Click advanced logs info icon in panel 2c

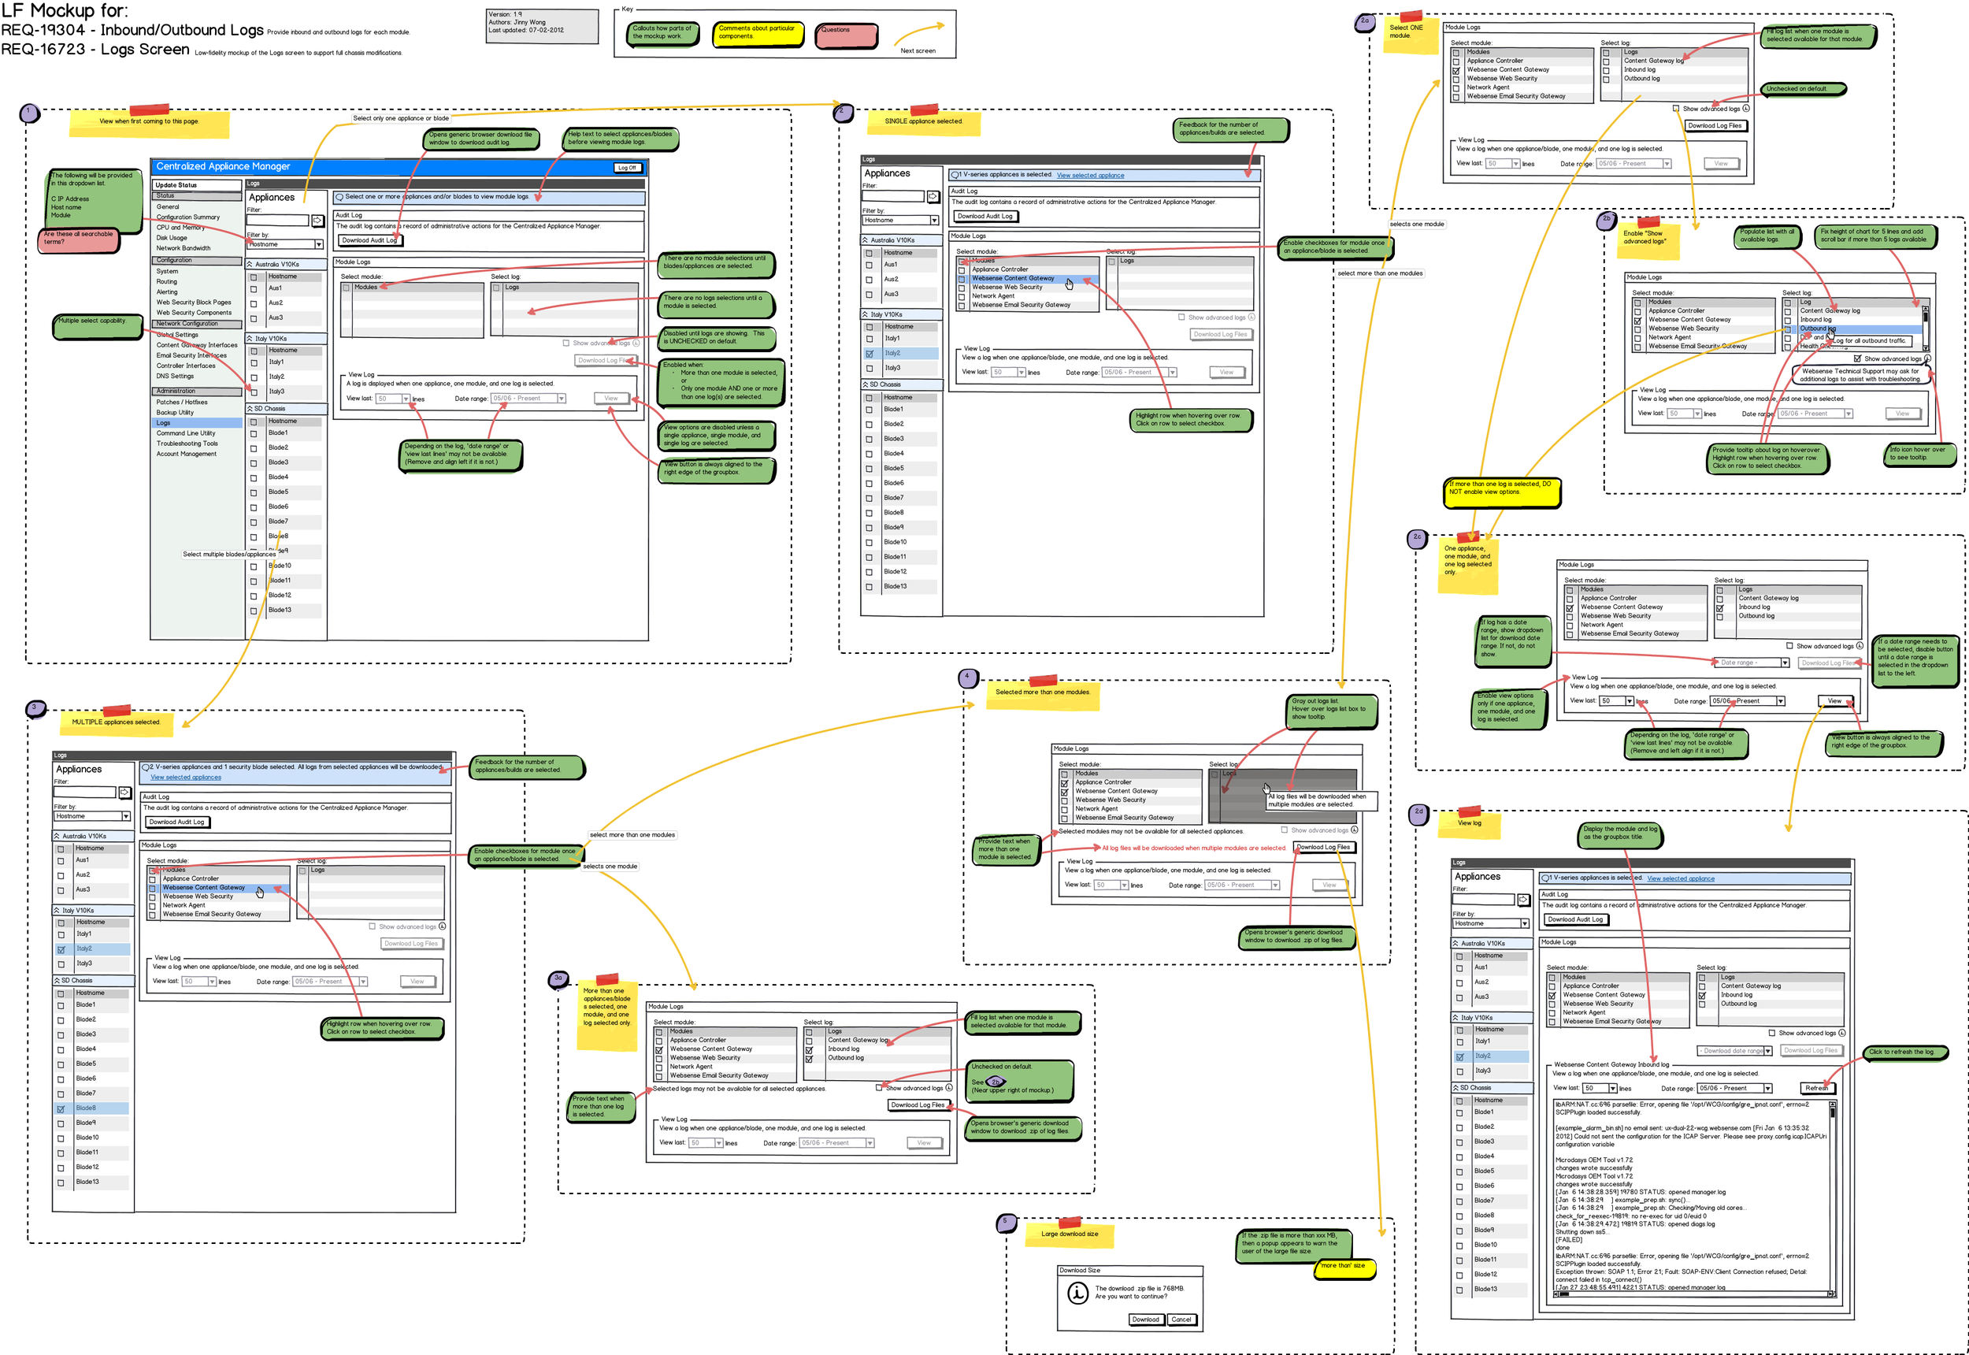point(1860,645)
